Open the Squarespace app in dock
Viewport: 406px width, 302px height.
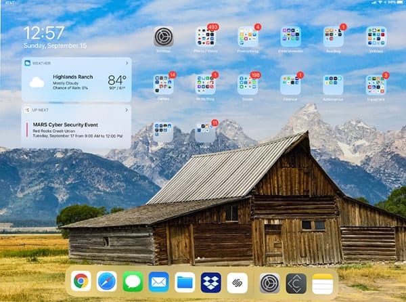(237, 282)
